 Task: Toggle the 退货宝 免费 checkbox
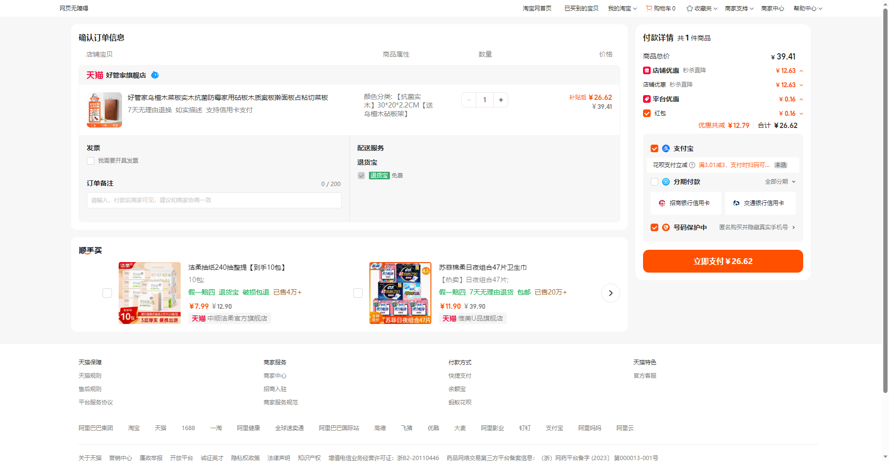(361, 176)
